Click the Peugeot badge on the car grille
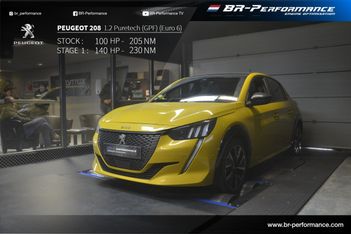The height and width of the screenshot is (234, 351). (x=122, y=139)
